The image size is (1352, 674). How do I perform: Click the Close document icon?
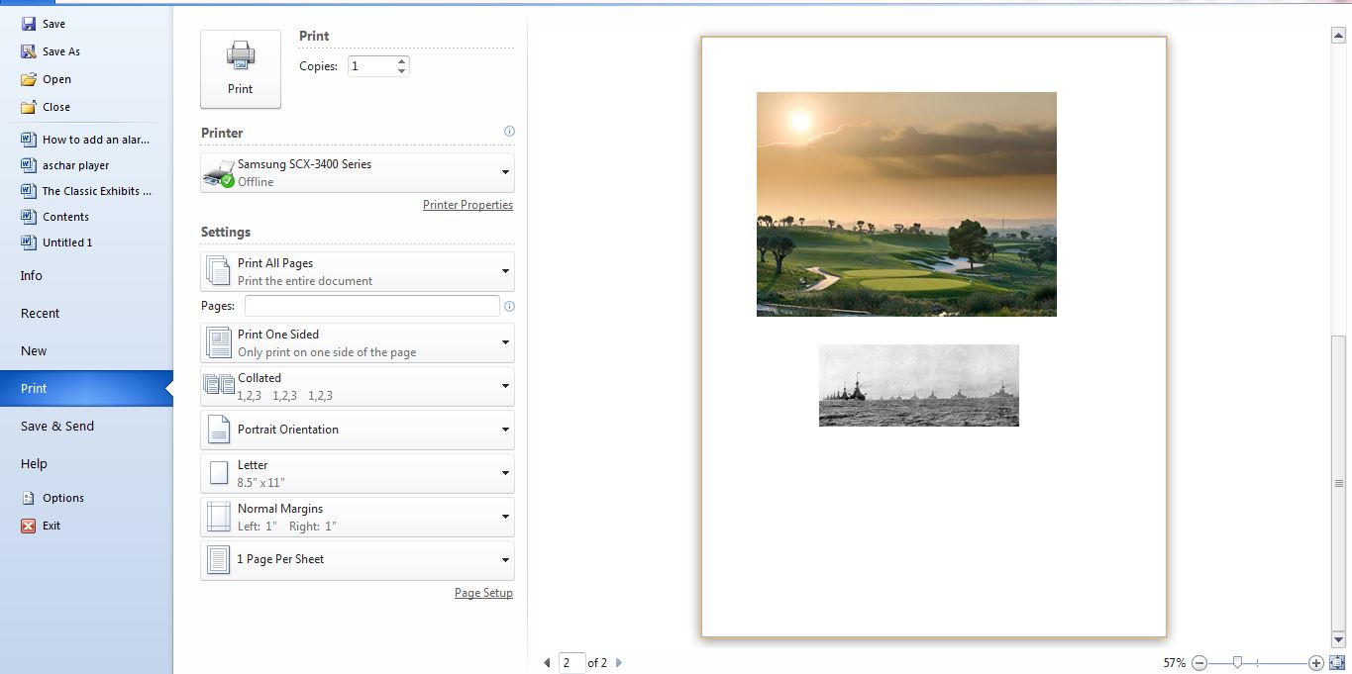(x=28, y=107)
